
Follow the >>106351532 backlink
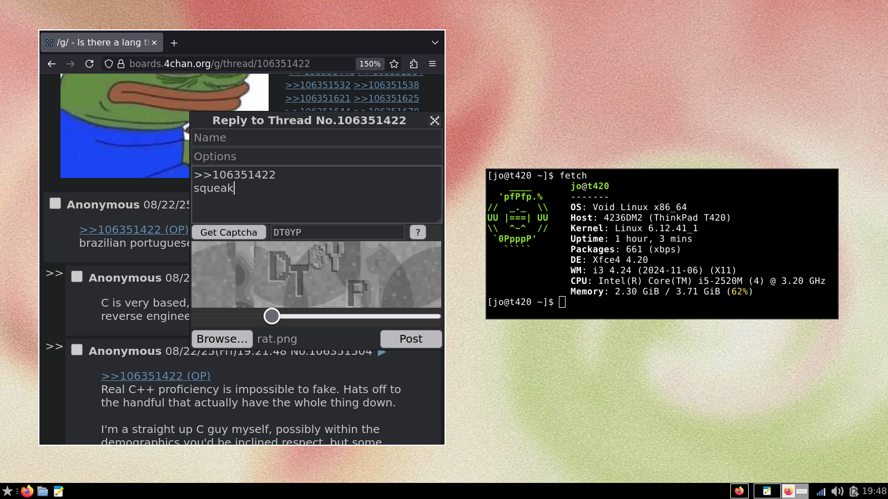tap(318, 85)
